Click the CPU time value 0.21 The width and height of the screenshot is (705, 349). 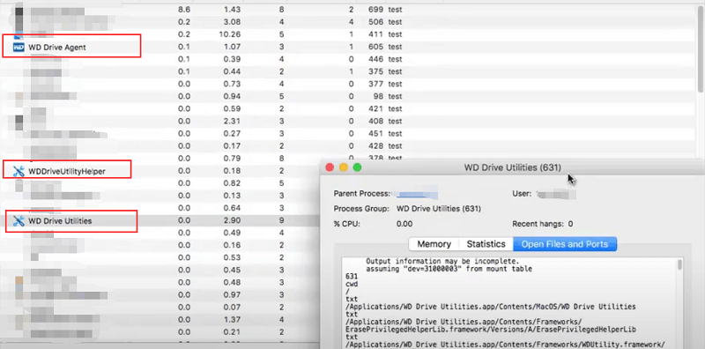coord(233,332)
